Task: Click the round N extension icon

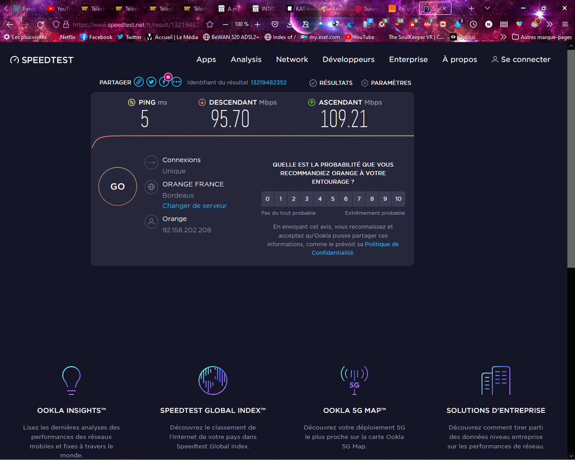Action: click(489, 24)
